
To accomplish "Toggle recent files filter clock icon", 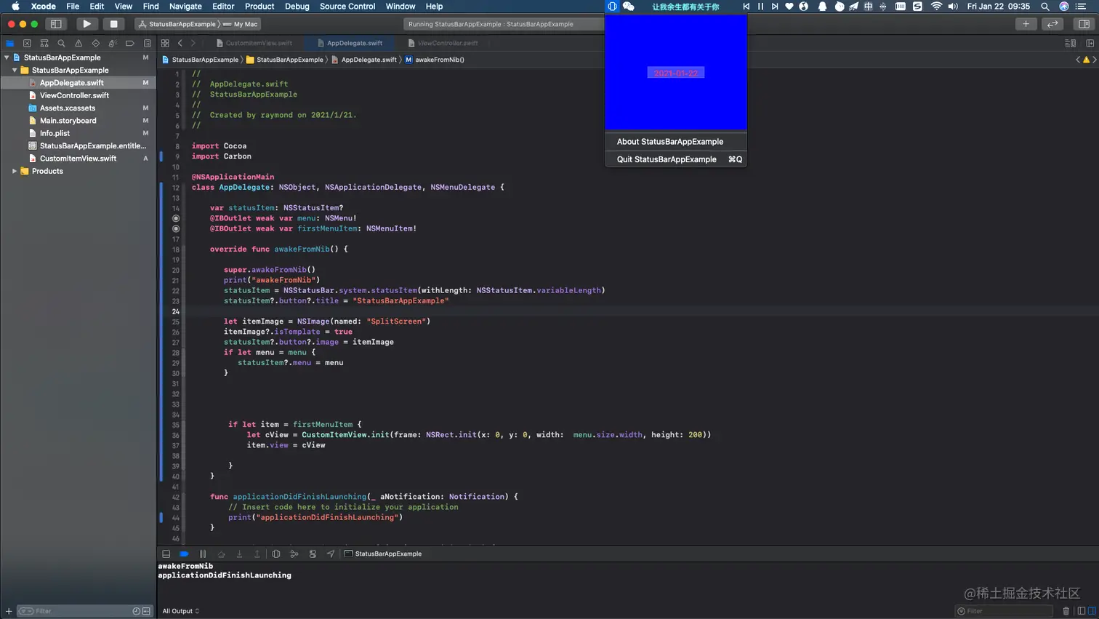I will pyautogui.click(x=136, y=611).
